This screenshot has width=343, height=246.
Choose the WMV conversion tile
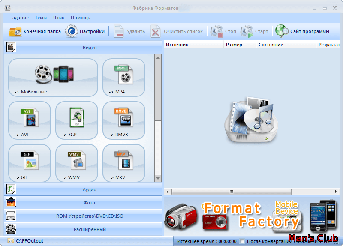pos(77,163)
